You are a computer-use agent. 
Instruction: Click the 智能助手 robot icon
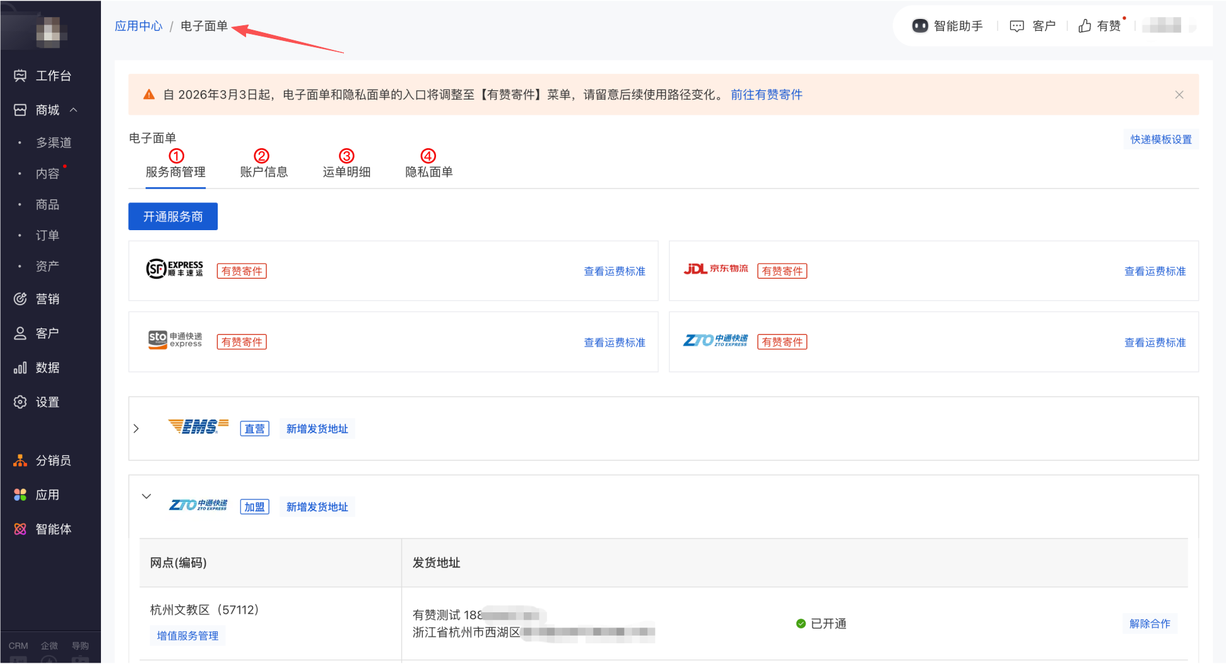(920, 26)
